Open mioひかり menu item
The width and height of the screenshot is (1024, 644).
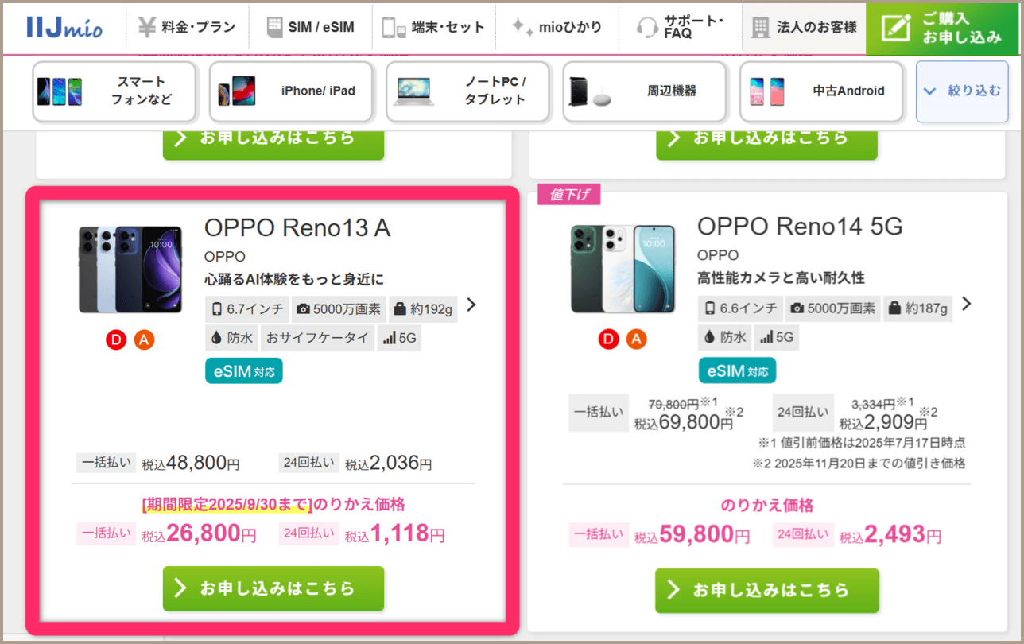pyautogui.click(x=557, y=27)
